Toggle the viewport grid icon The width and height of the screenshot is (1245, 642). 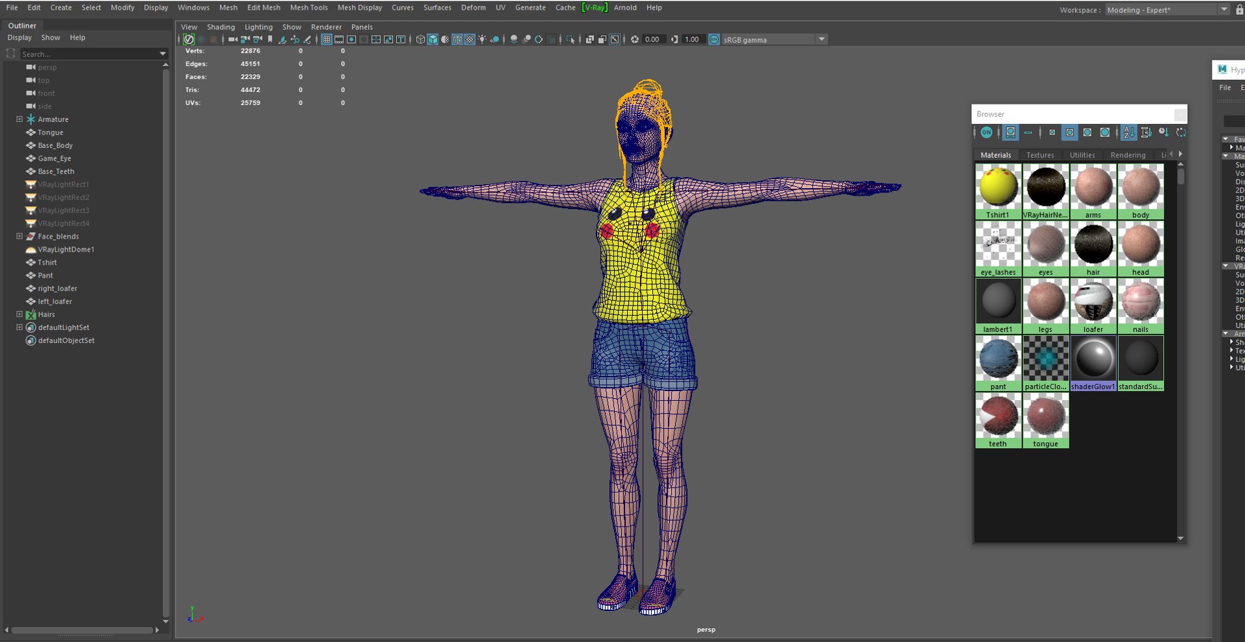[327, 40]
